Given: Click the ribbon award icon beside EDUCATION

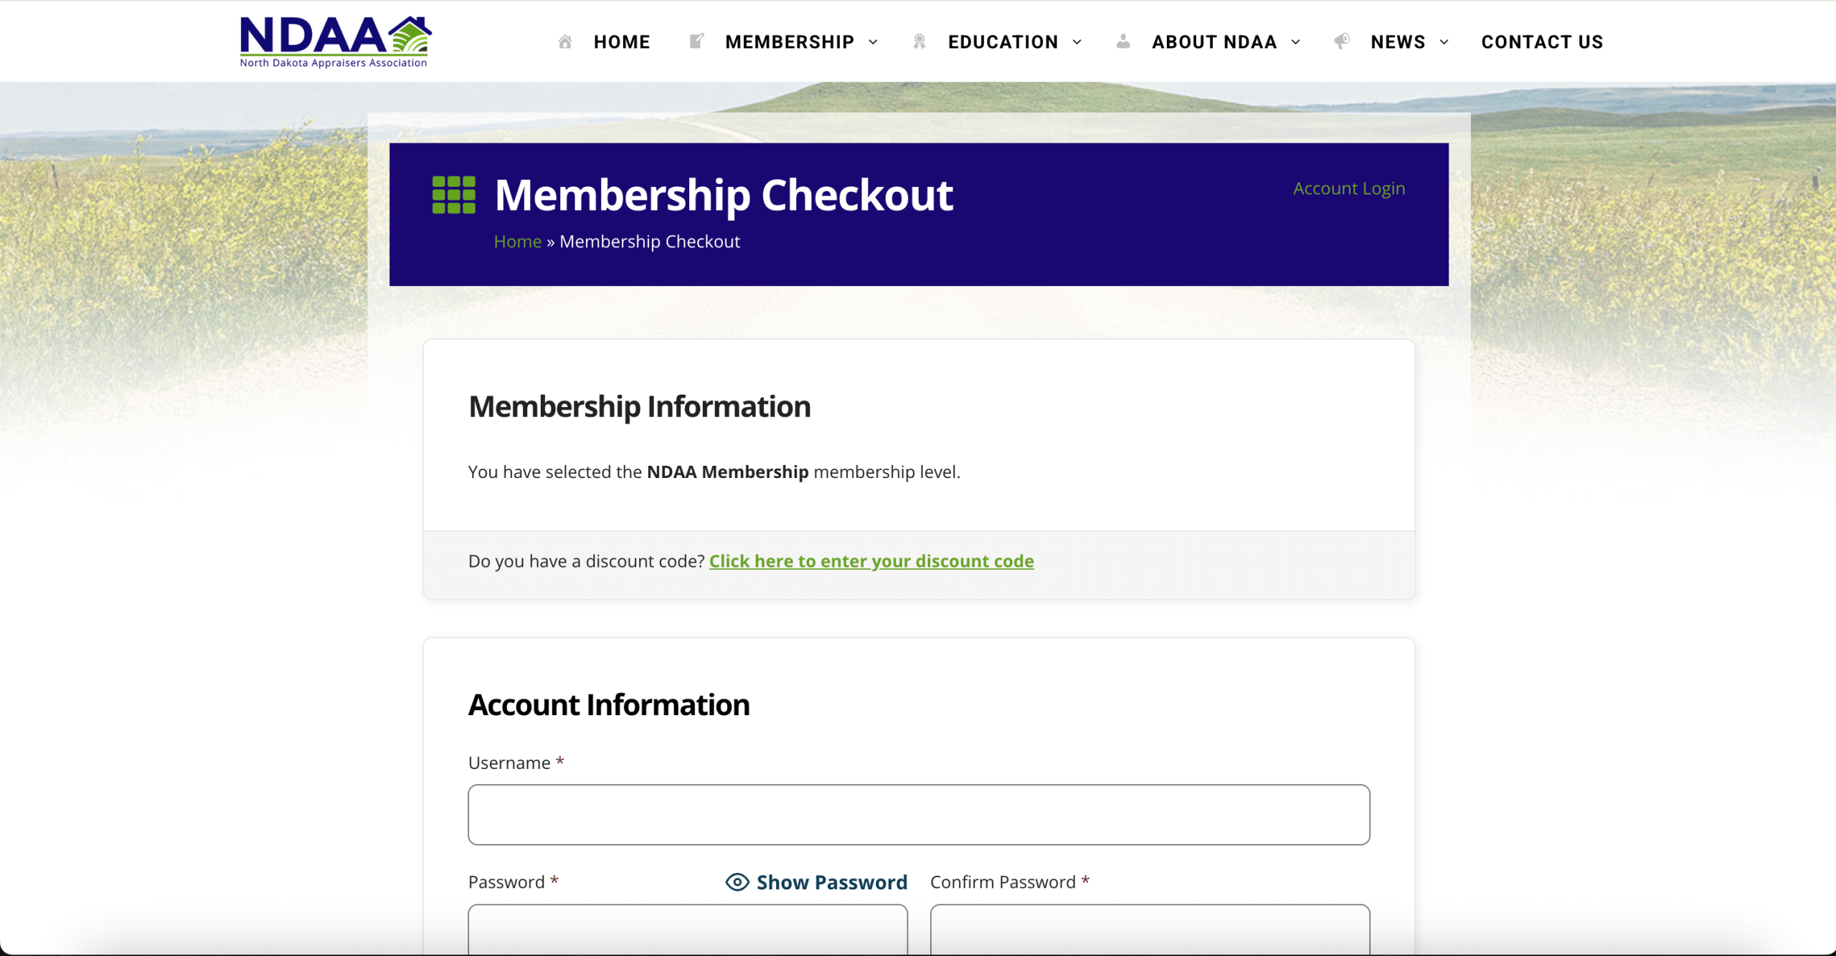Looking at the screenshot, I should pyautogui.click(x=919, y=42).
